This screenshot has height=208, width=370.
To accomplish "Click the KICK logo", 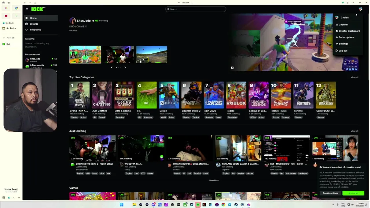I will coord(38,9).
